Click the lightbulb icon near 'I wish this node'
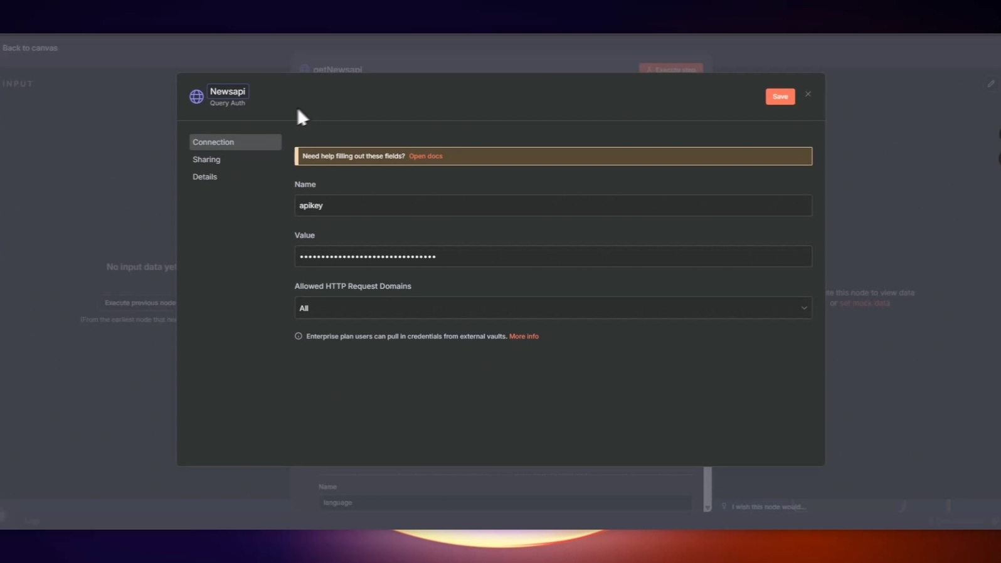Screen dimensions: 1001x563 coord(724,506)
